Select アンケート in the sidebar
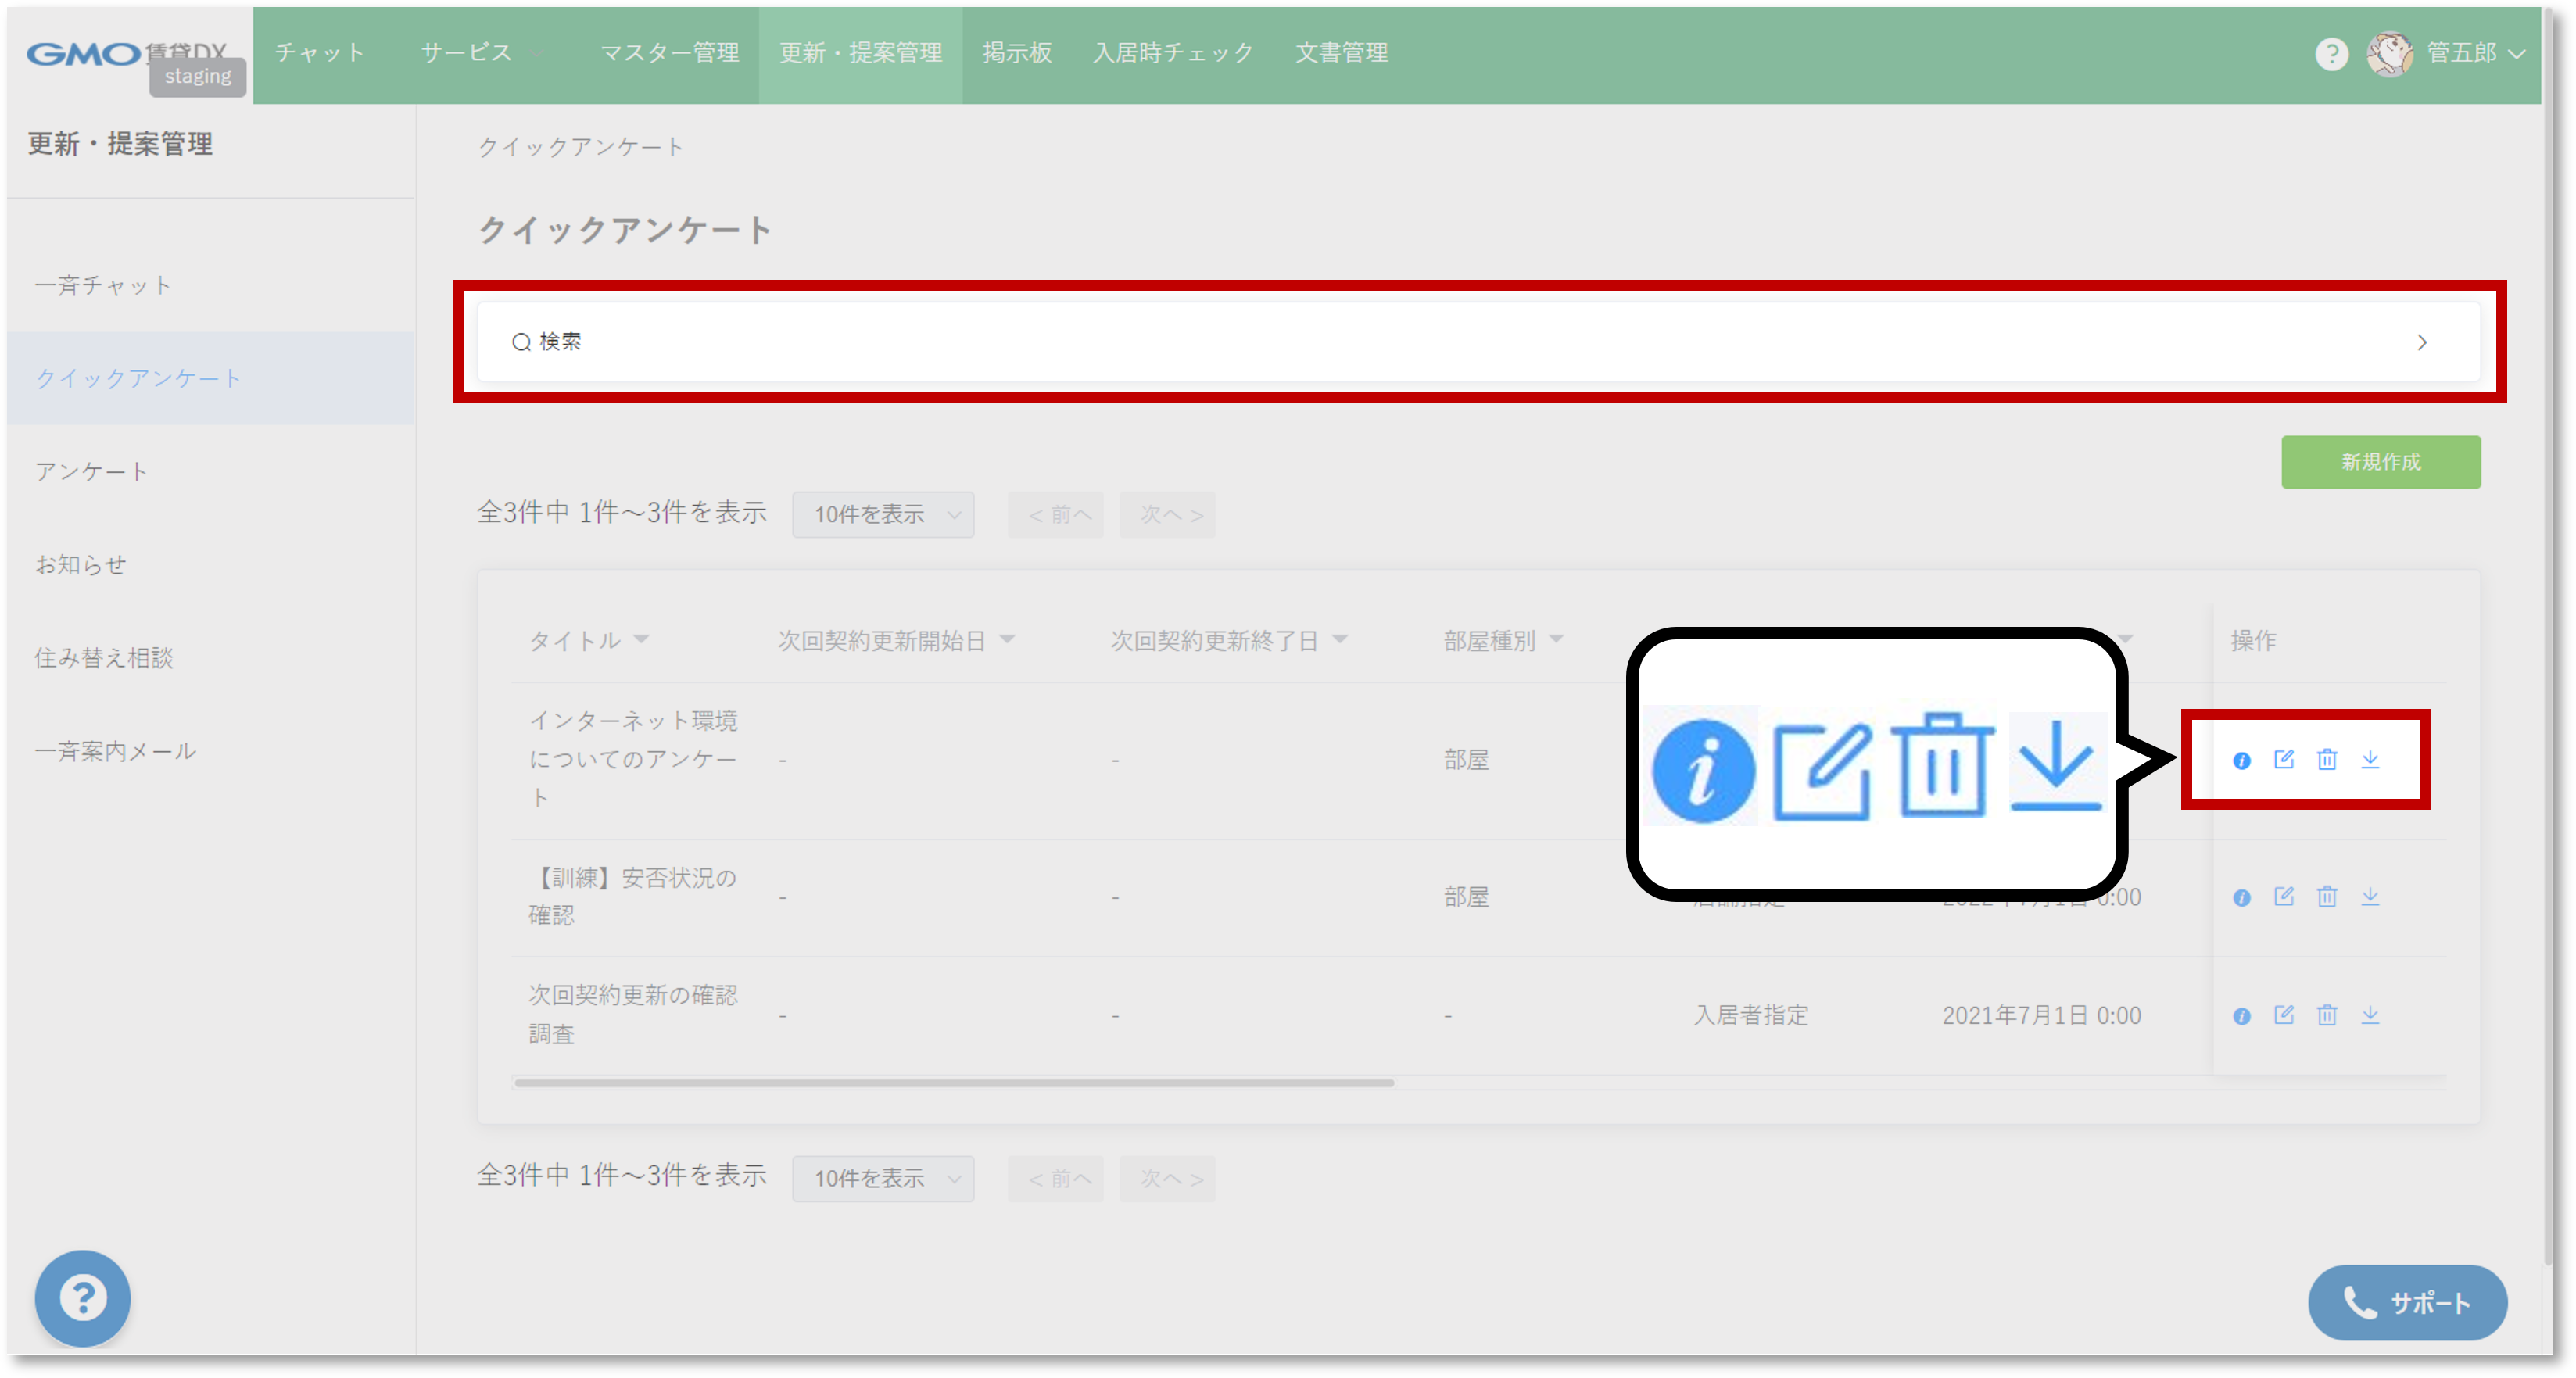Viewport: 2576px width, 1378px height. (92, 471)
